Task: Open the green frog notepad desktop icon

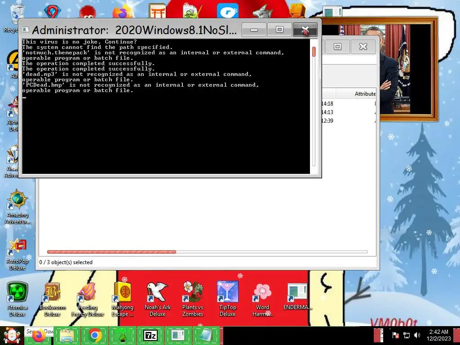Action: (192, 11)
